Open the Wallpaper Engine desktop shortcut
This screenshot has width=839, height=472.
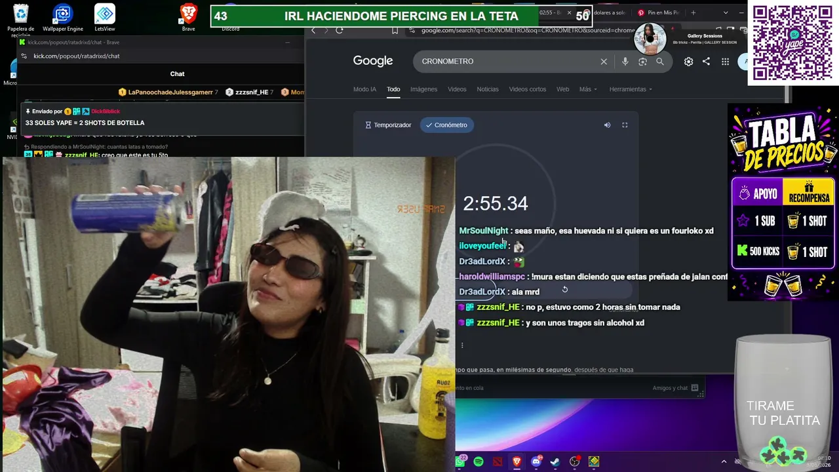click(63, 18)
